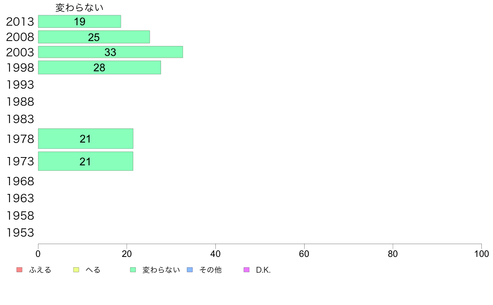Select the 1998 bar with value 28

(x=99, y=68)
